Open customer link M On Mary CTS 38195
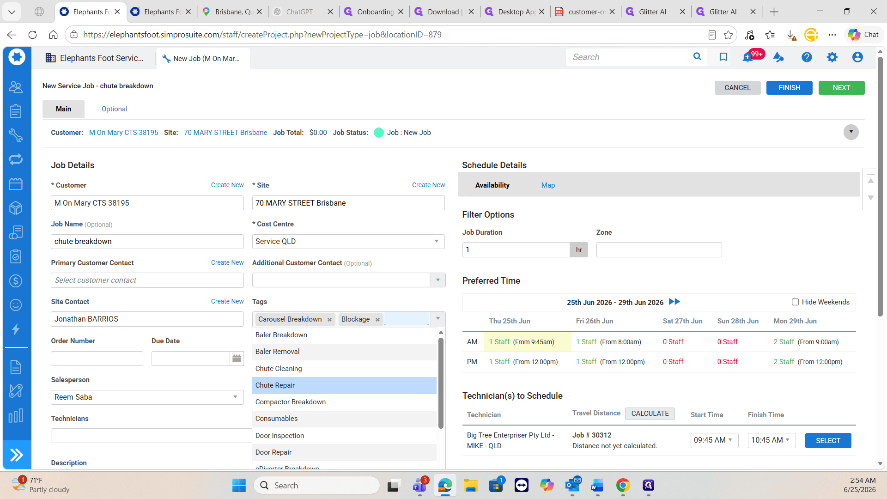This screenshot has width=887, height=499. 123,133
